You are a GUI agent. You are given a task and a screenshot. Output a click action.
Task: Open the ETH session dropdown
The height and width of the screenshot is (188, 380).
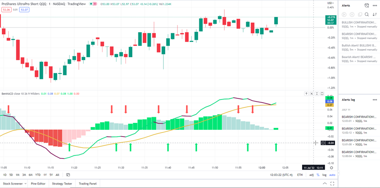(x=300, y=175)
